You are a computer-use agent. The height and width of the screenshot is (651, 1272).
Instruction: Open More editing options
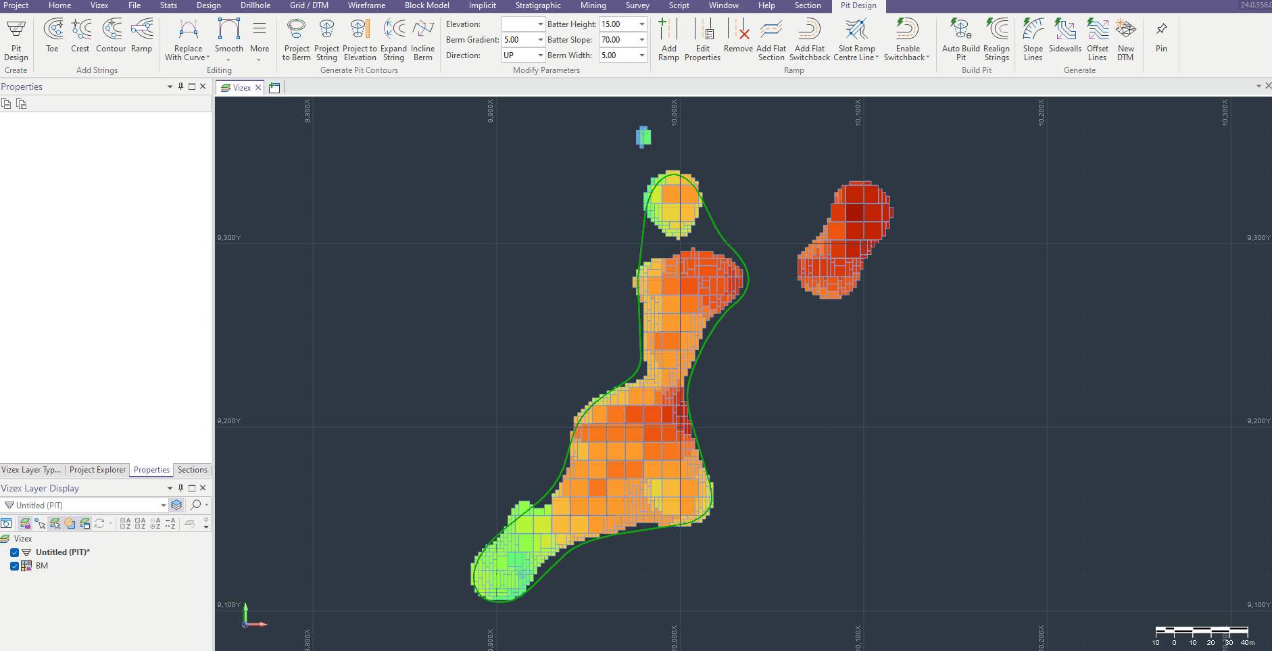pyautogui.click(x=260, y=39)
